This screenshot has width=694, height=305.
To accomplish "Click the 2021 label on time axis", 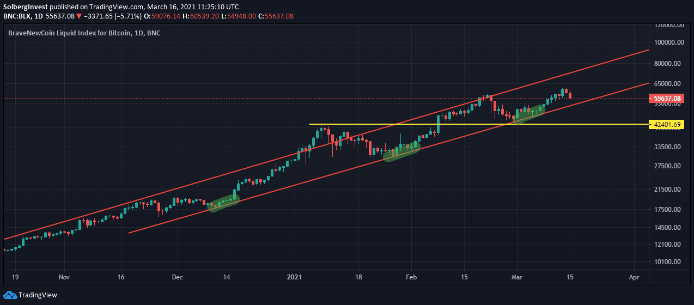I will (x=295, y=277).
